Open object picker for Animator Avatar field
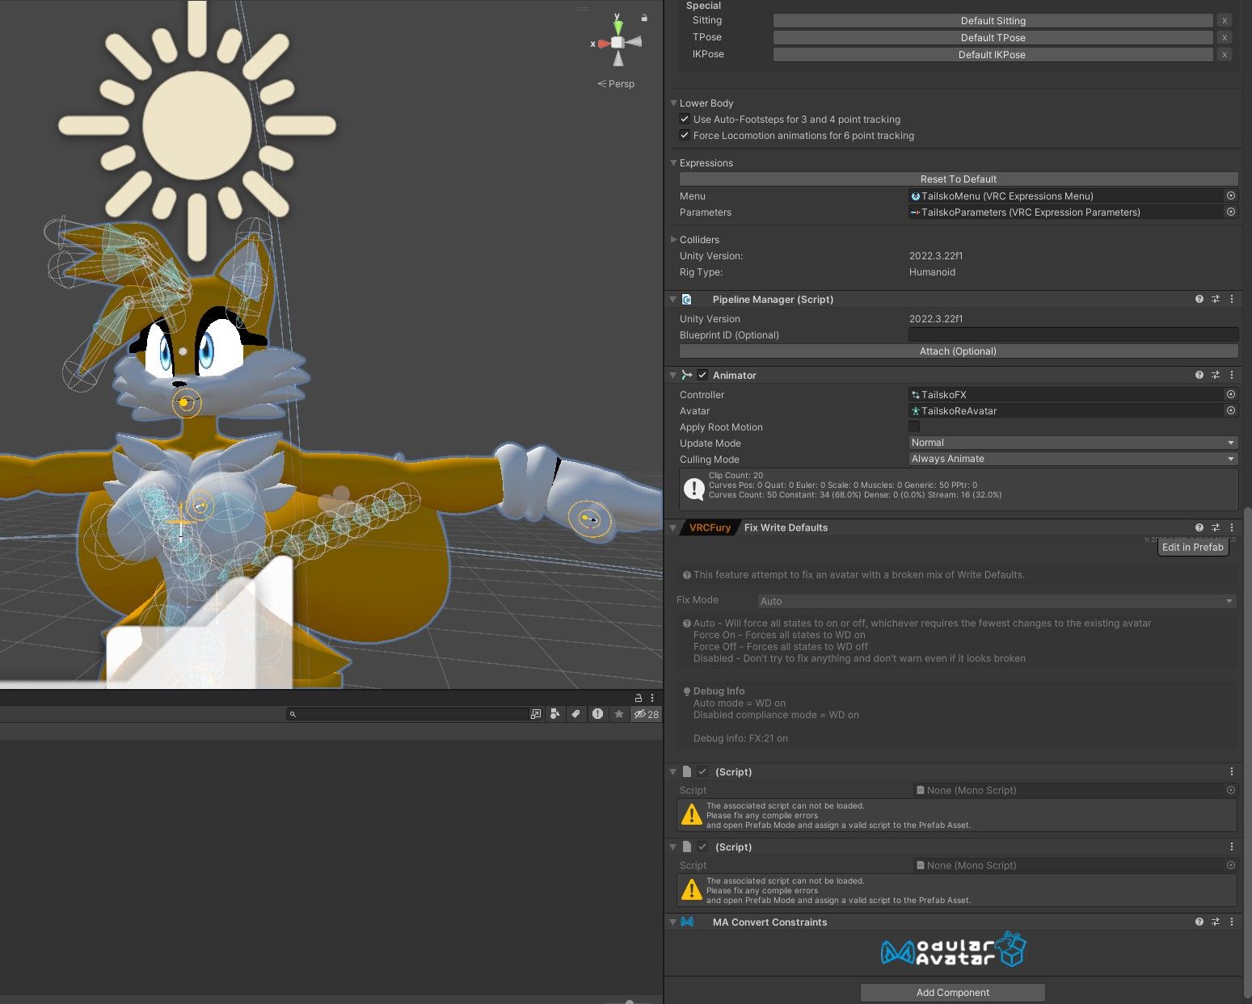1252x1004 pixels. pos(1231,410)
